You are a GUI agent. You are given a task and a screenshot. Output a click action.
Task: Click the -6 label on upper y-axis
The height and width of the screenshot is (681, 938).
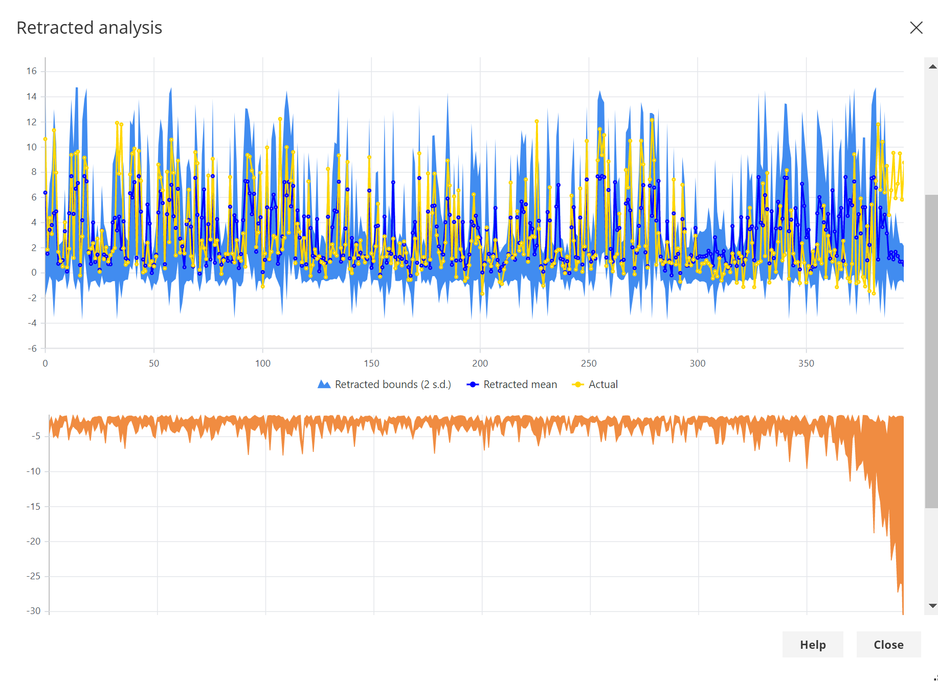[x=32, y=349]
